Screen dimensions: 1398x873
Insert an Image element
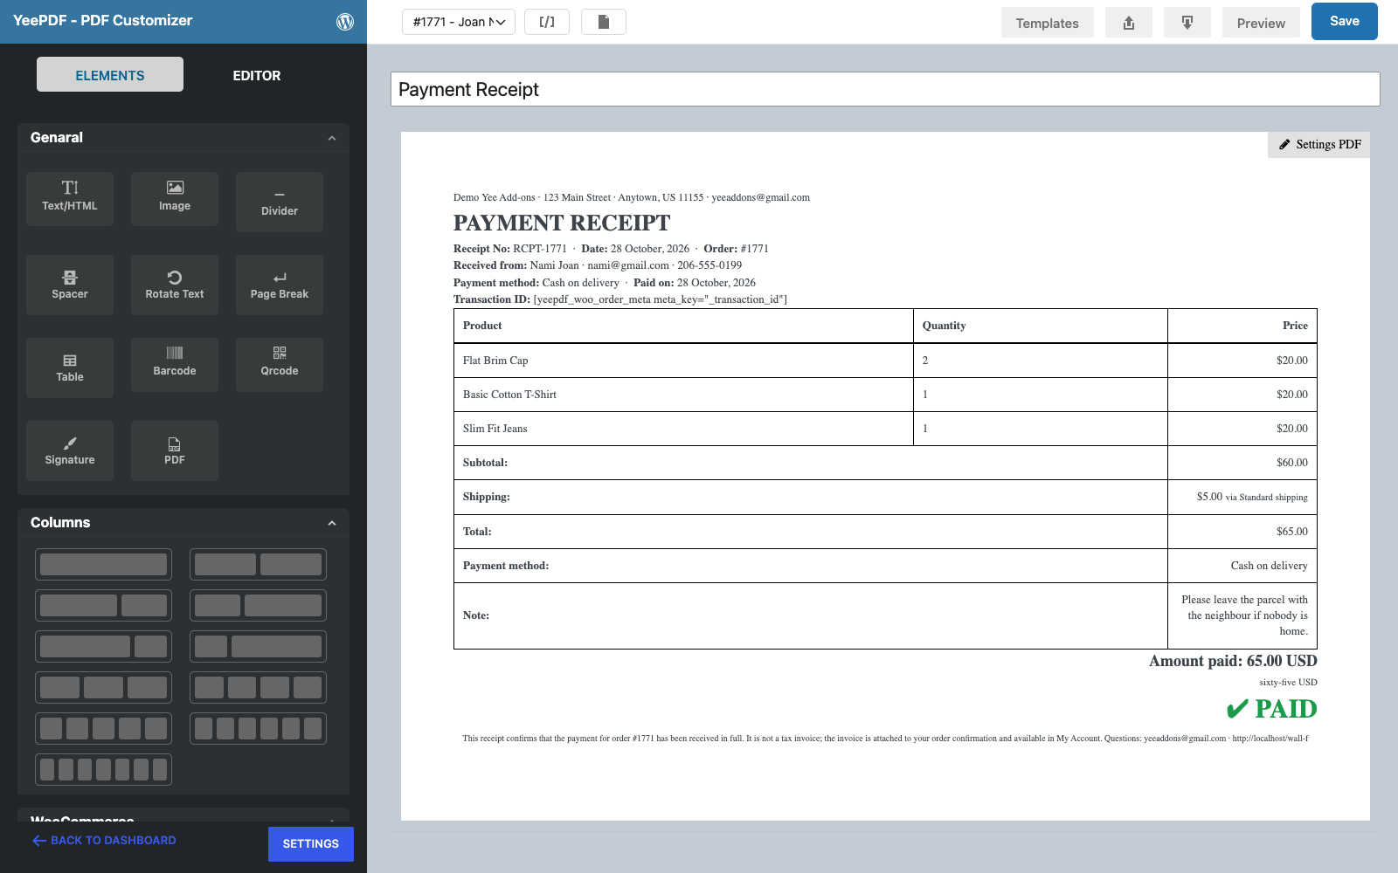175,199
